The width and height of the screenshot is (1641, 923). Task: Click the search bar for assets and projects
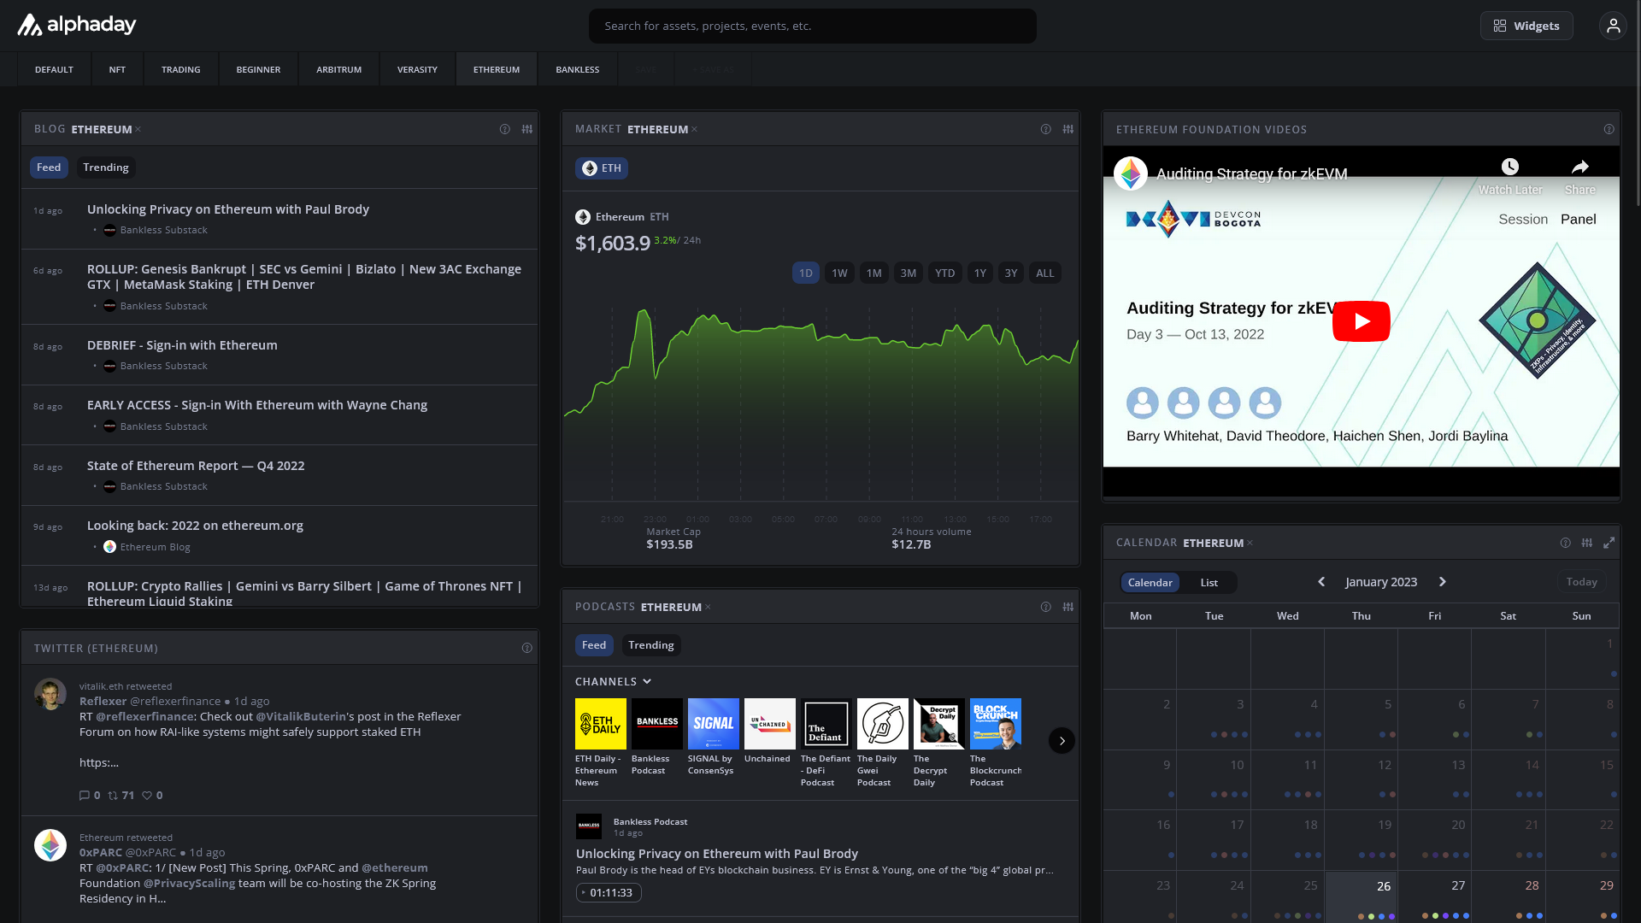(x=812, y=26)
